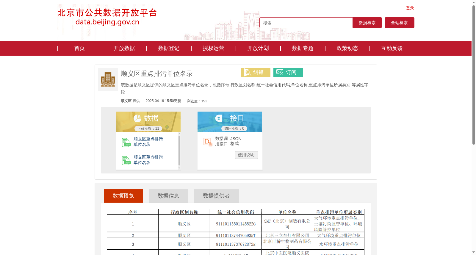Open the 授权运营 menu item
The height and width of the screenshot is (255, 476).
coord(213,48)
